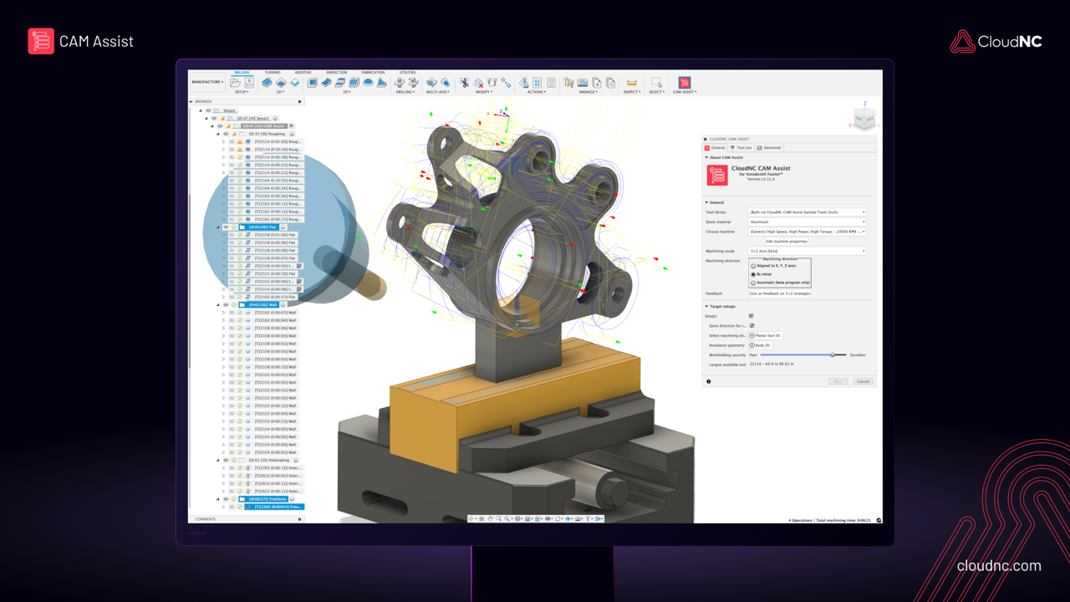Click the Inspect measure ruler icon

(632, 83)
